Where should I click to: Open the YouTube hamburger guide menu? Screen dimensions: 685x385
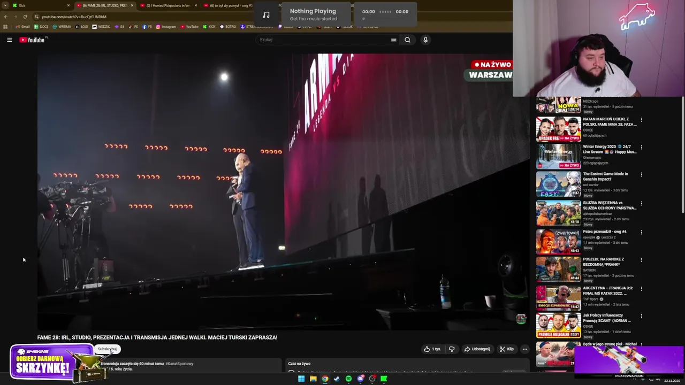click(x=10, y=40)
